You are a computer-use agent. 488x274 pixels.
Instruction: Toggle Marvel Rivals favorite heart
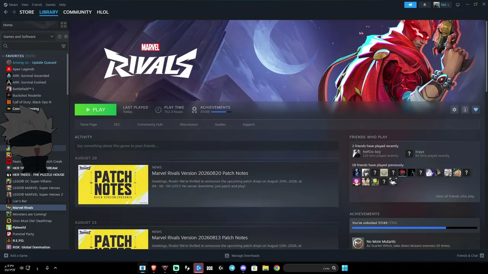pyautogui.click(x=475, y=110)
